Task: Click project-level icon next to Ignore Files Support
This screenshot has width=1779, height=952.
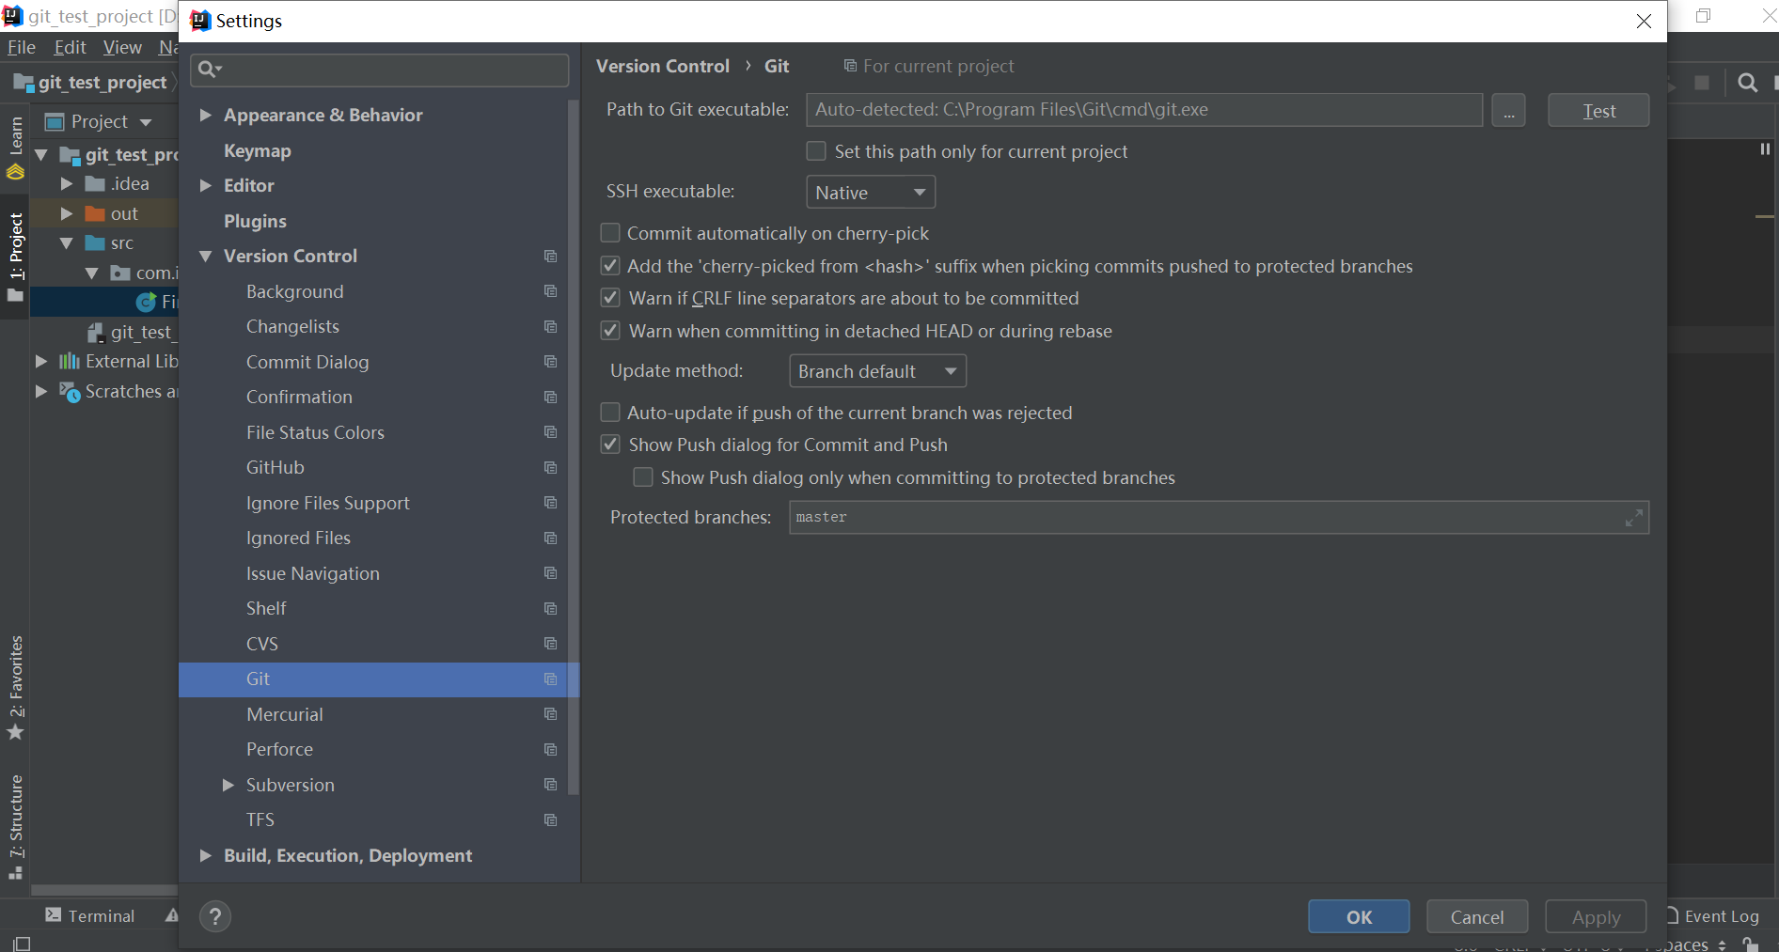Action: pyautogui.click(x=550, y=503)
